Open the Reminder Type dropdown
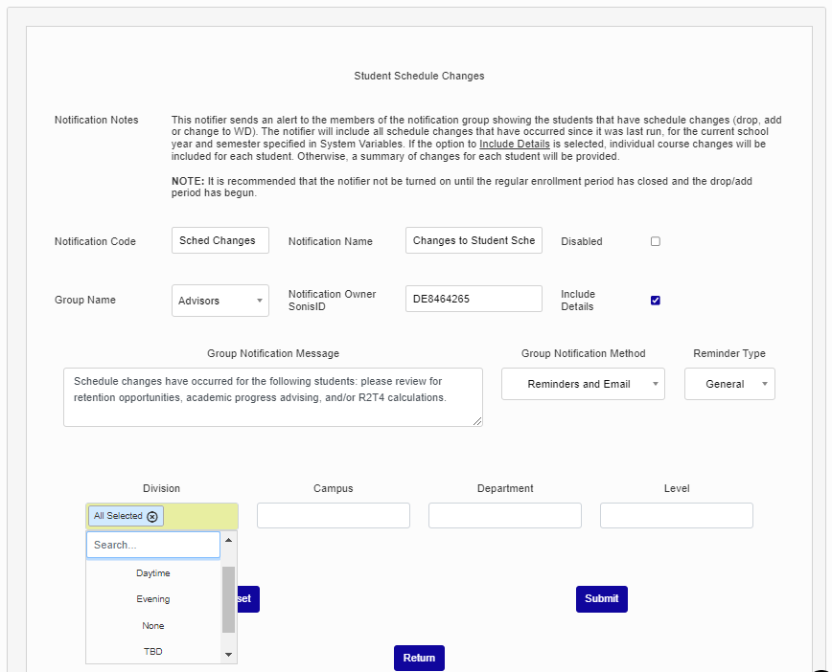 [729, 384]
